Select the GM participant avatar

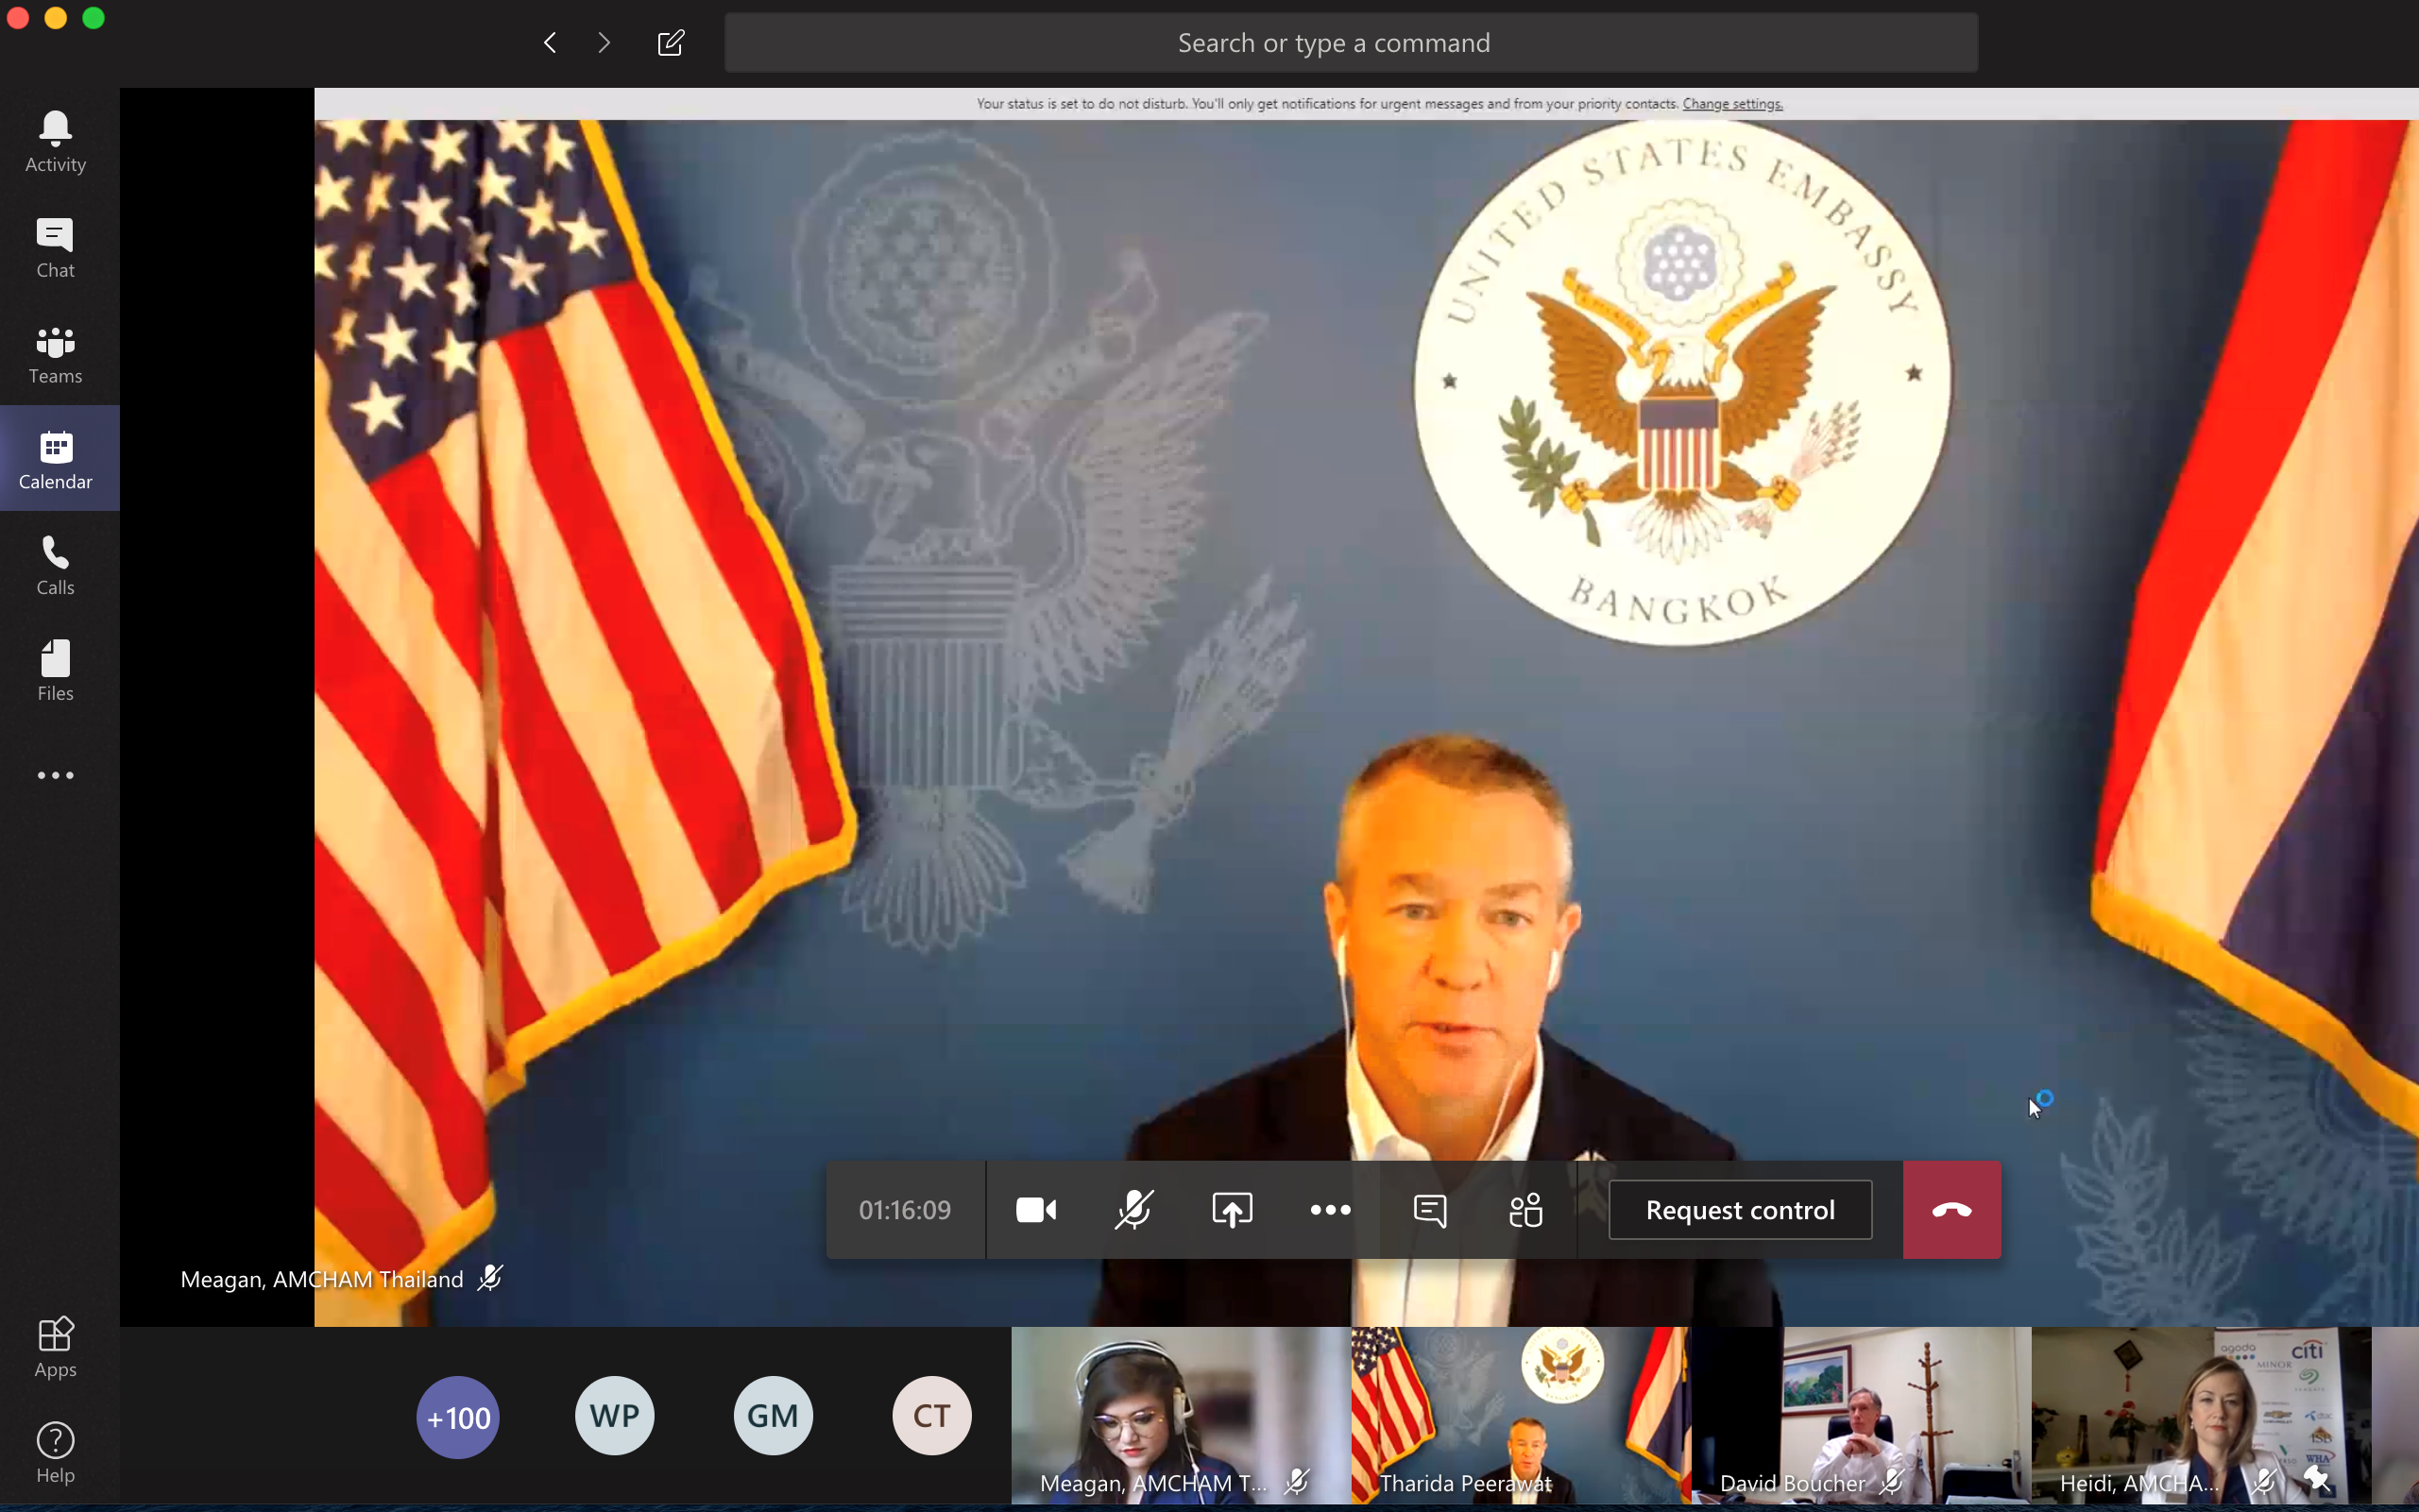click(773, 1416)
